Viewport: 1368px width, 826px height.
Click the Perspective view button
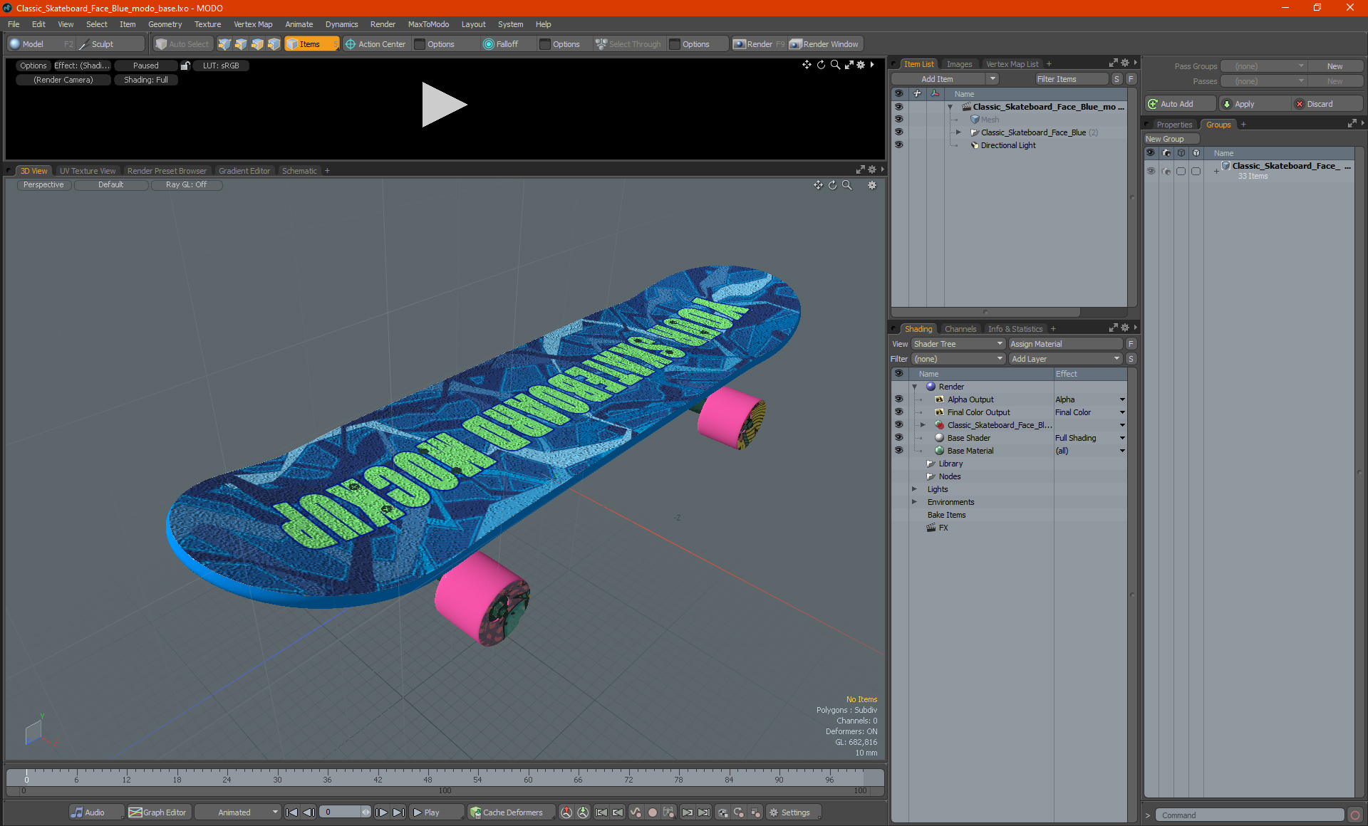(43, 185)
